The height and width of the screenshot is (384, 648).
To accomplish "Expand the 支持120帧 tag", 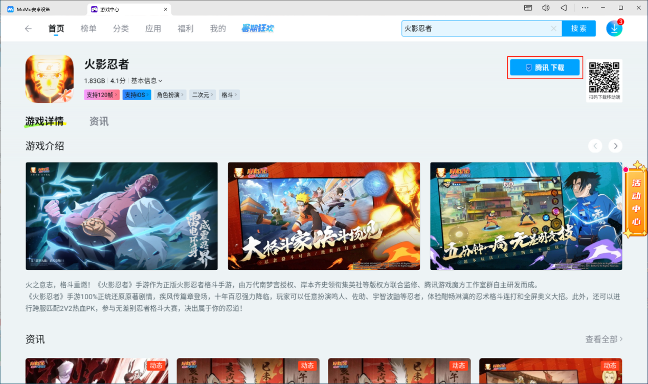I will tap(101, 95).
